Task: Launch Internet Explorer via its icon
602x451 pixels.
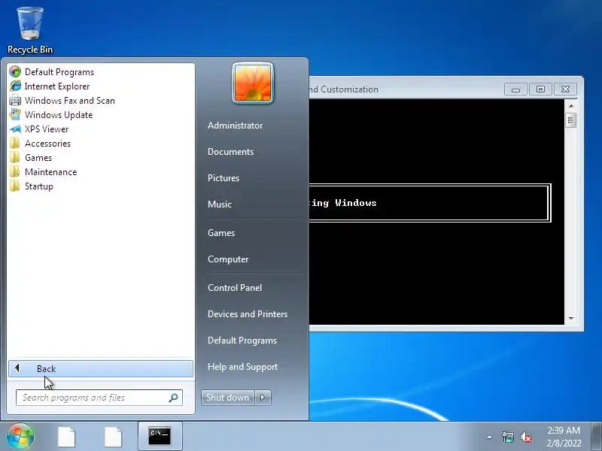Action: tap(15, 86)
